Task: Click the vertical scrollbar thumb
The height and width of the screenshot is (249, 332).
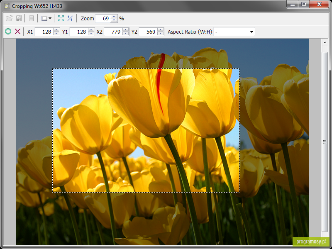Action: [x=325, y=142]
